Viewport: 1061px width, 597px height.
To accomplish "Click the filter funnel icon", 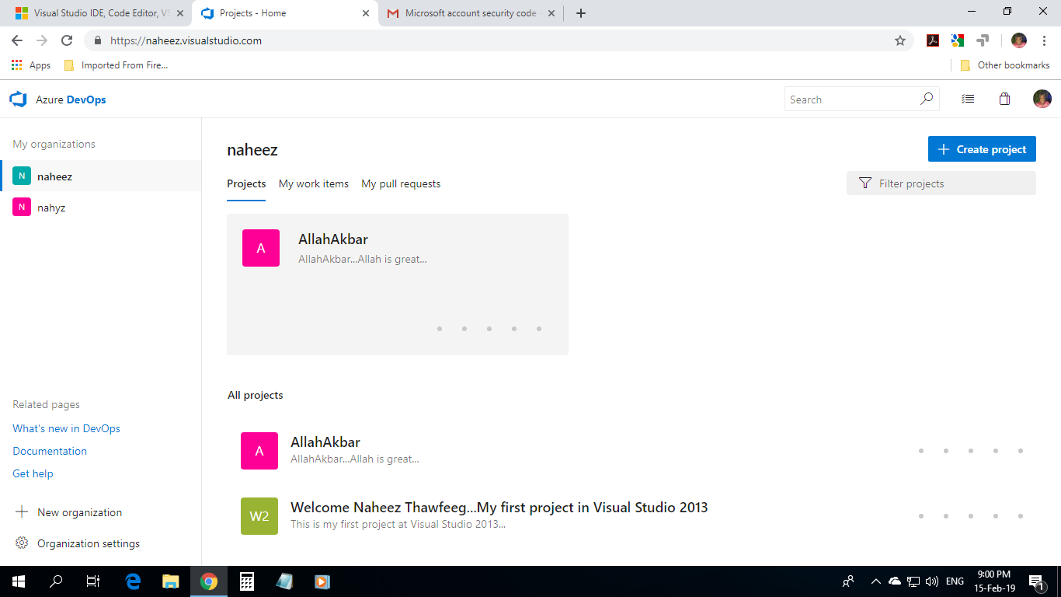I will point(865,183).
